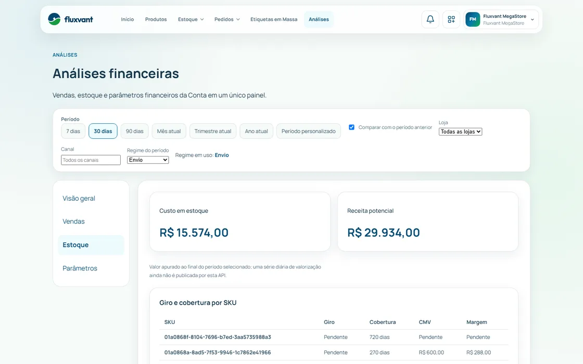
Task: Open the Produtos menu item
Action: [156, 19]
